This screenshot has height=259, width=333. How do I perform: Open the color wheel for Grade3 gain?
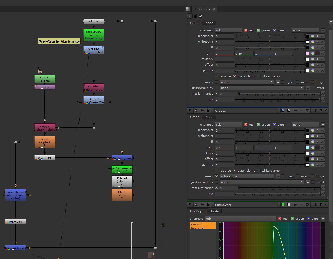click(x=313, y=148)
